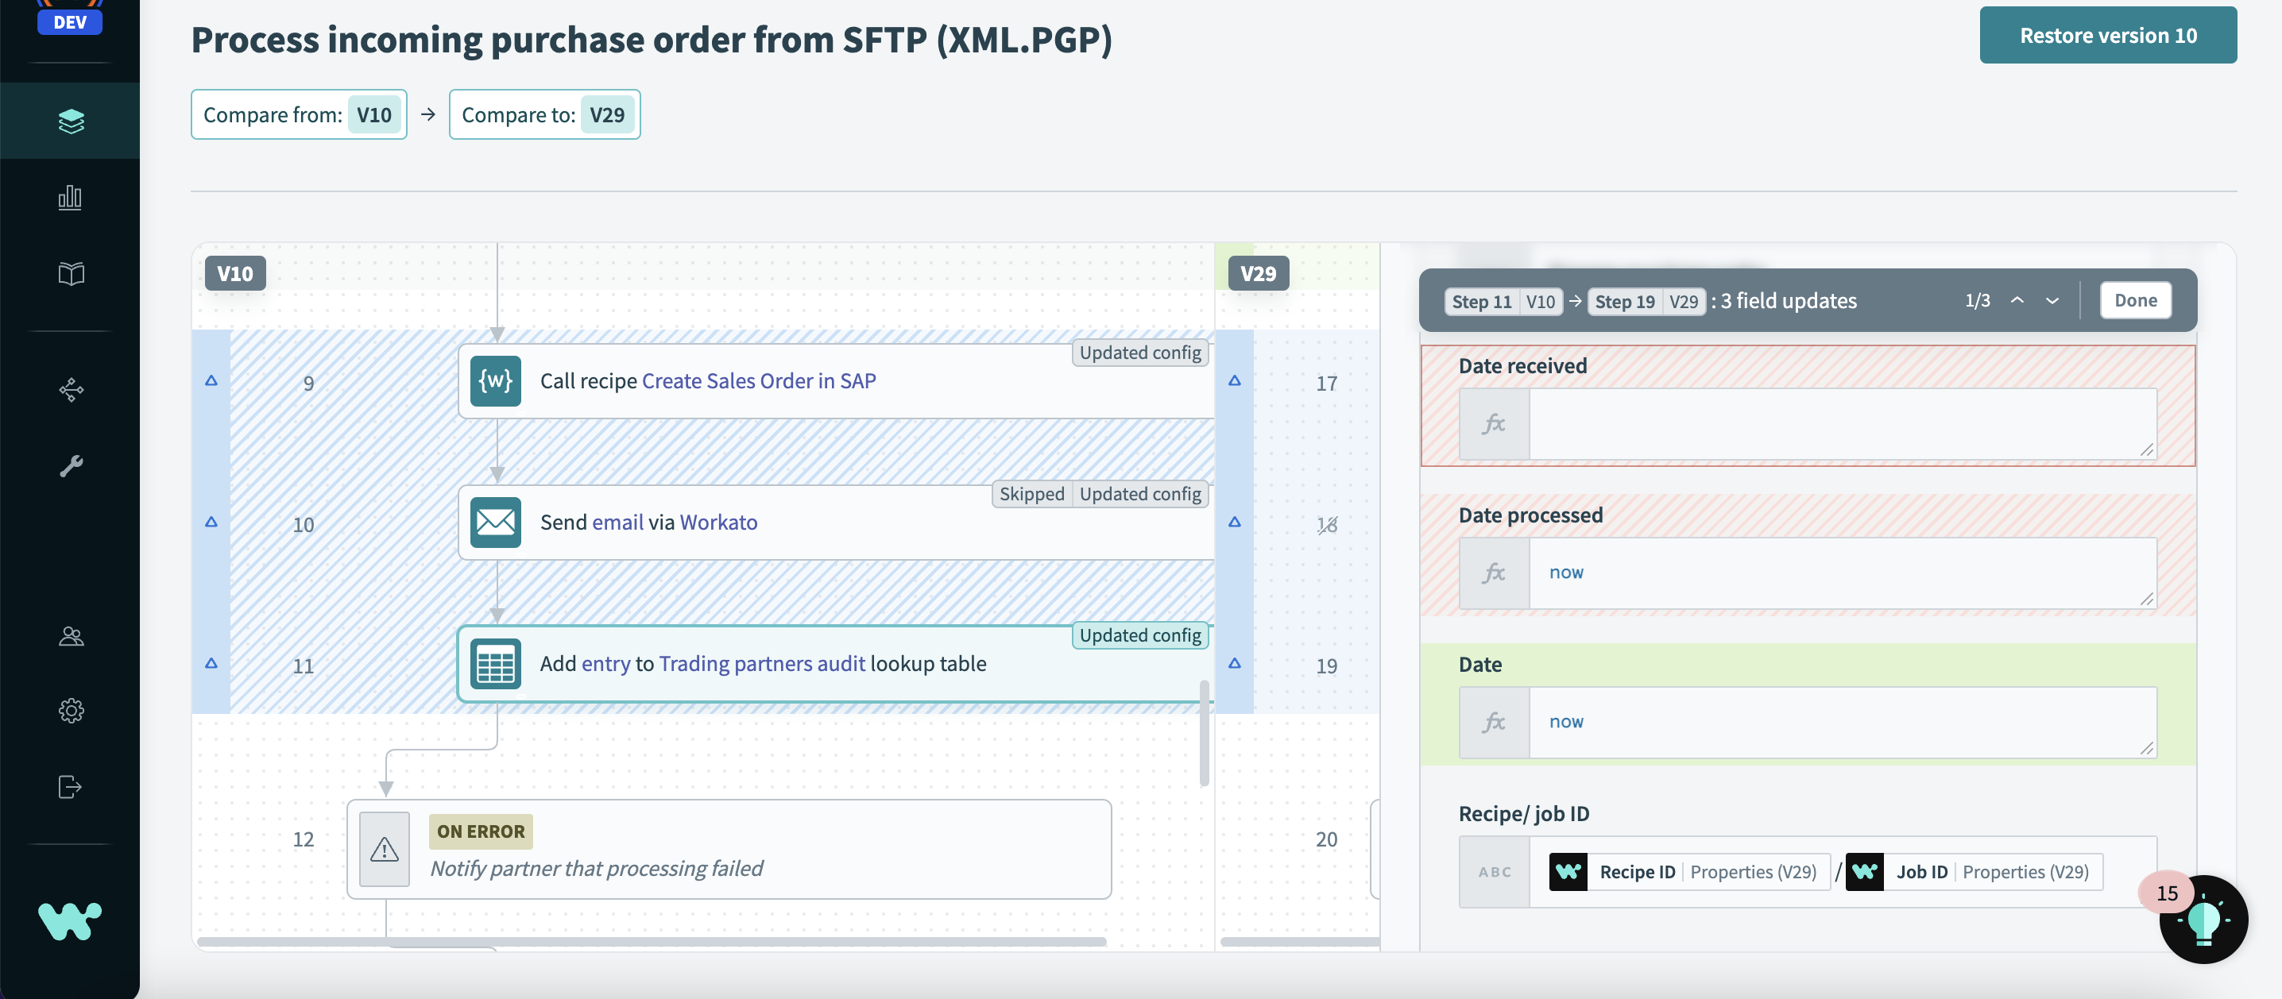
Task: Toggle formula mode on the Date received field
Action: [1494, 424]
